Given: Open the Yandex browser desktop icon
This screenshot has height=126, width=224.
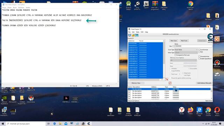Looking at the screenshot, I should [x=182, y=111].
